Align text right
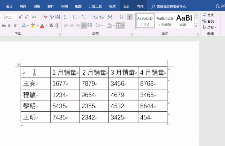Image resolution: width=225 pixels, height=146 pixels. [78, 25]
